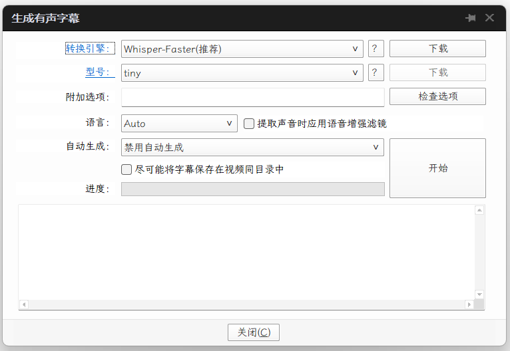This screenshot has width=510, height=351.
Task: Click the 转换引擎 label link
Action: (90, 49)
